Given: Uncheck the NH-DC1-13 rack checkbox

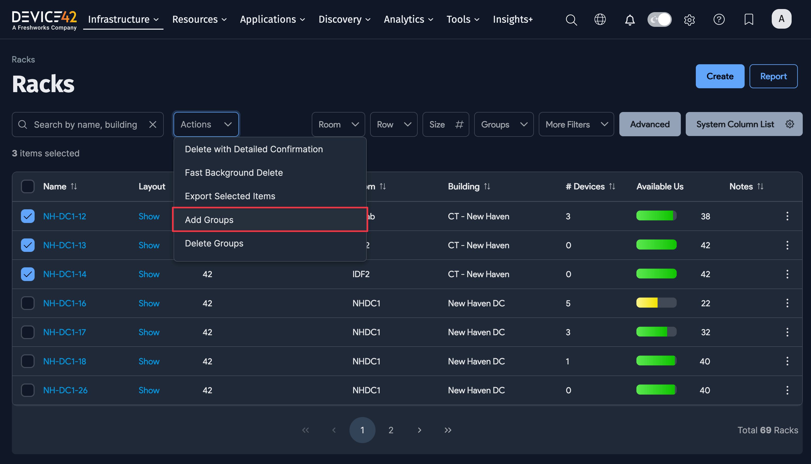Looking at the screenshot, I should 28,245.
